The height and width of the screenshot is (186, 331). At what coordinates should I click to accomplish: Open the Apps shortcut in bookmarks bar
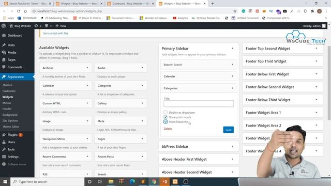coord(9,18)
